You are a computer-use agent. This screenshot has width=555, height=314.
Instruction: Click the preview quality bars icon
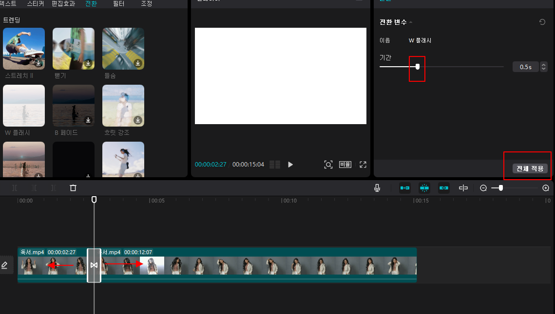tap(275, 165)
